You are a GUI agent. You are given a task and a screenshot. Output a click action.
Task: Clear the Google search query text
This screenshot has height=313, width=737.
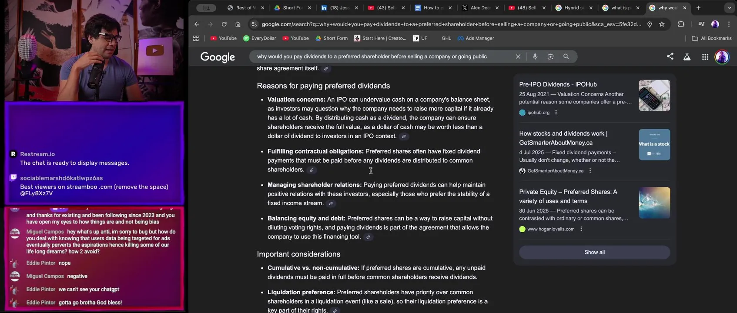coord(518,57)
